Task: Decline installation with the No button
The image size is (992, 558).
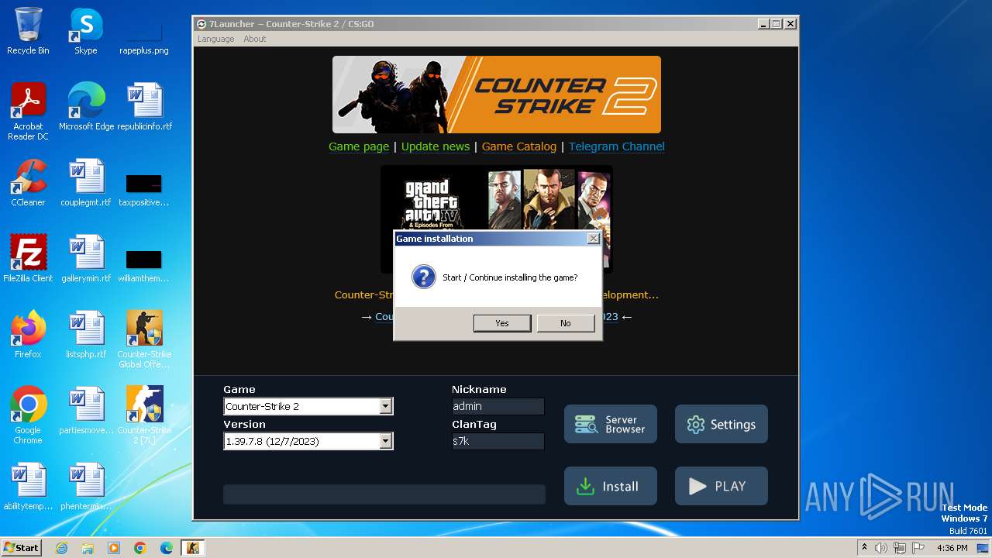Action: tap(565, 323)
